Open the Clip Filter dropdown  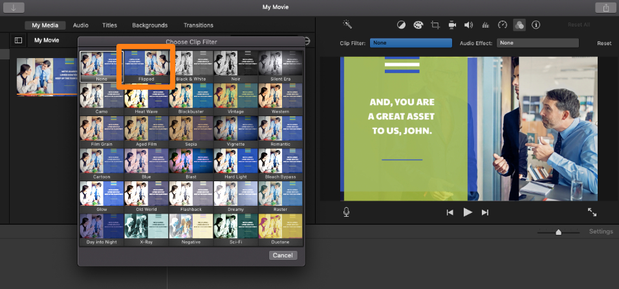(411, 43)
